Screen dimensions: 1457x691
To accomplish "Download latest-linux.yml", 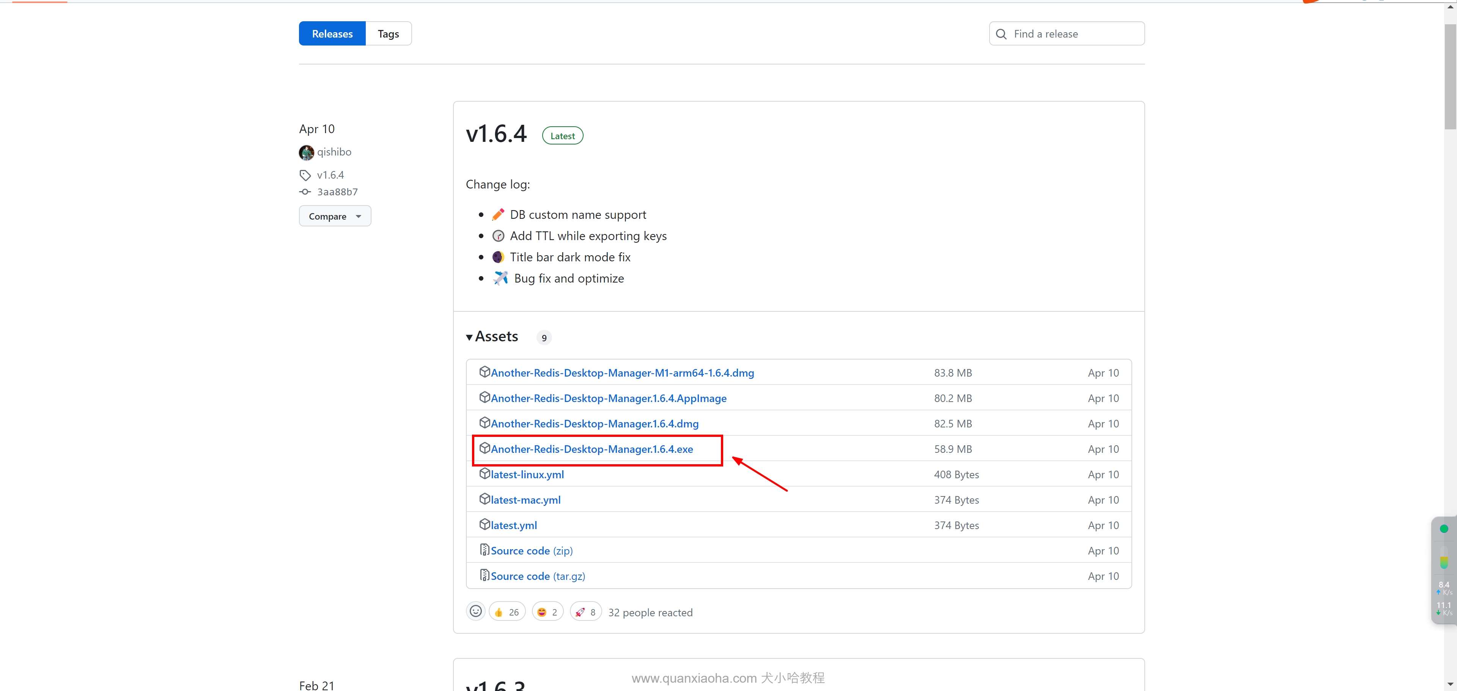I will click(527, 474).
